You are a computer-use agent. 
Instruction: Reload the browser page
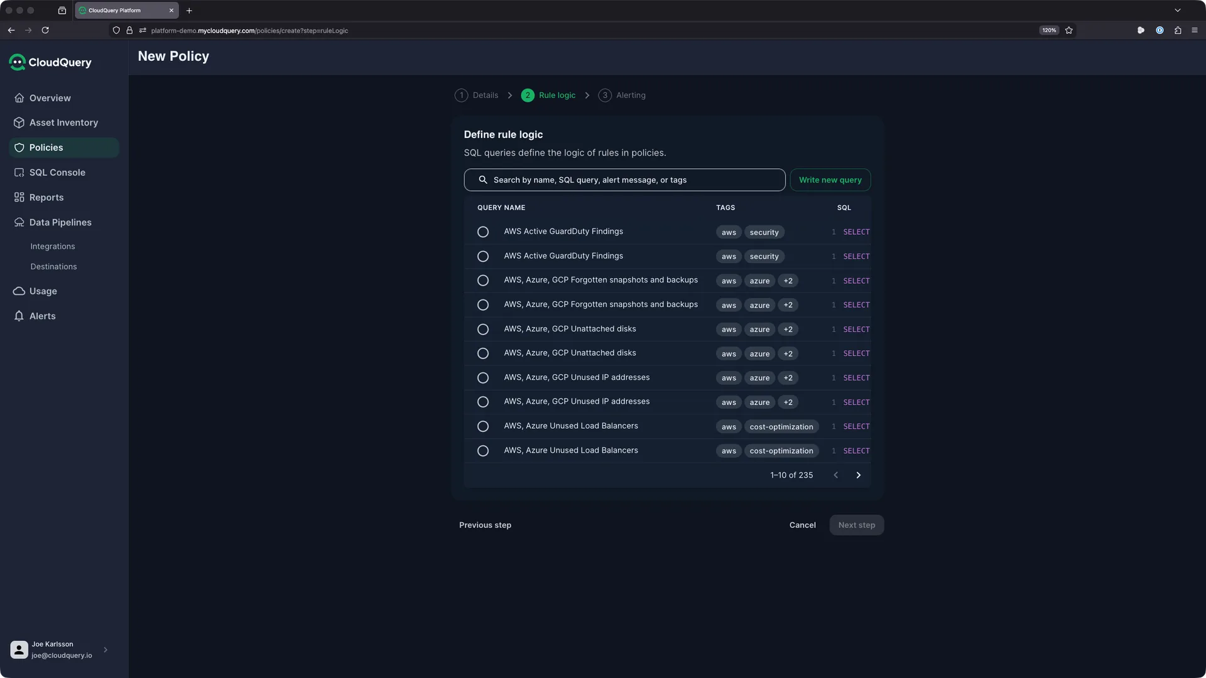coord(45,30)
